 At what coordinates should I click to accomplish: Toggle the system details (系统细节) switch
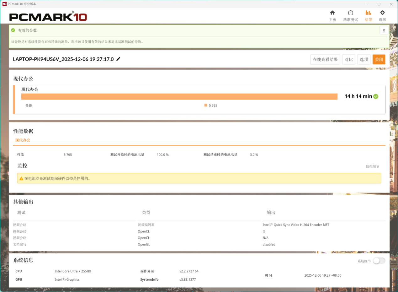coord(379,261)
